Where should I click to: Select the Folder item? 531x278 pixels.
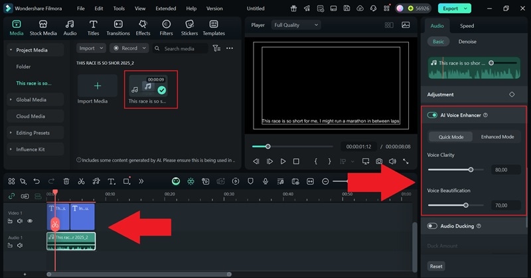coord(23,67)
